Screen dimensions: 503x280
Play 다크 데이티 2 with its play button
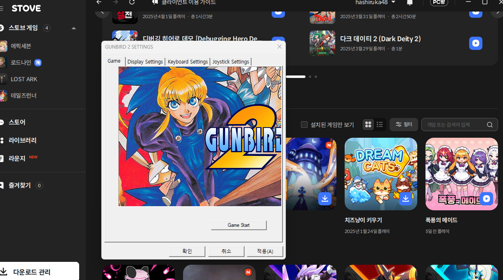[x=476, y=43]
